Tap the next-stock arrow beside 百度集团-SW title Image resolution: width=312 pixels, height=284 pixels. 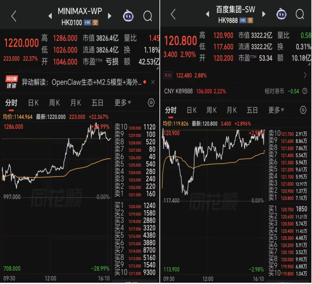[x=264, y=14]
